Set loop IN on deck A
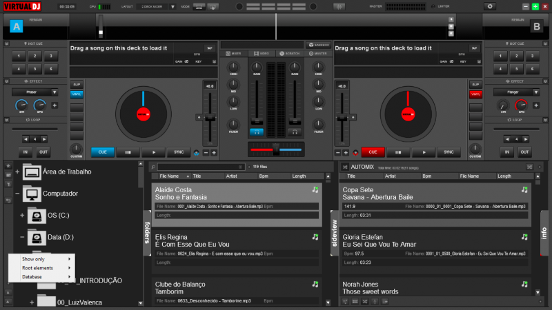This screenshot has width=552, height=310. (26, 152)
